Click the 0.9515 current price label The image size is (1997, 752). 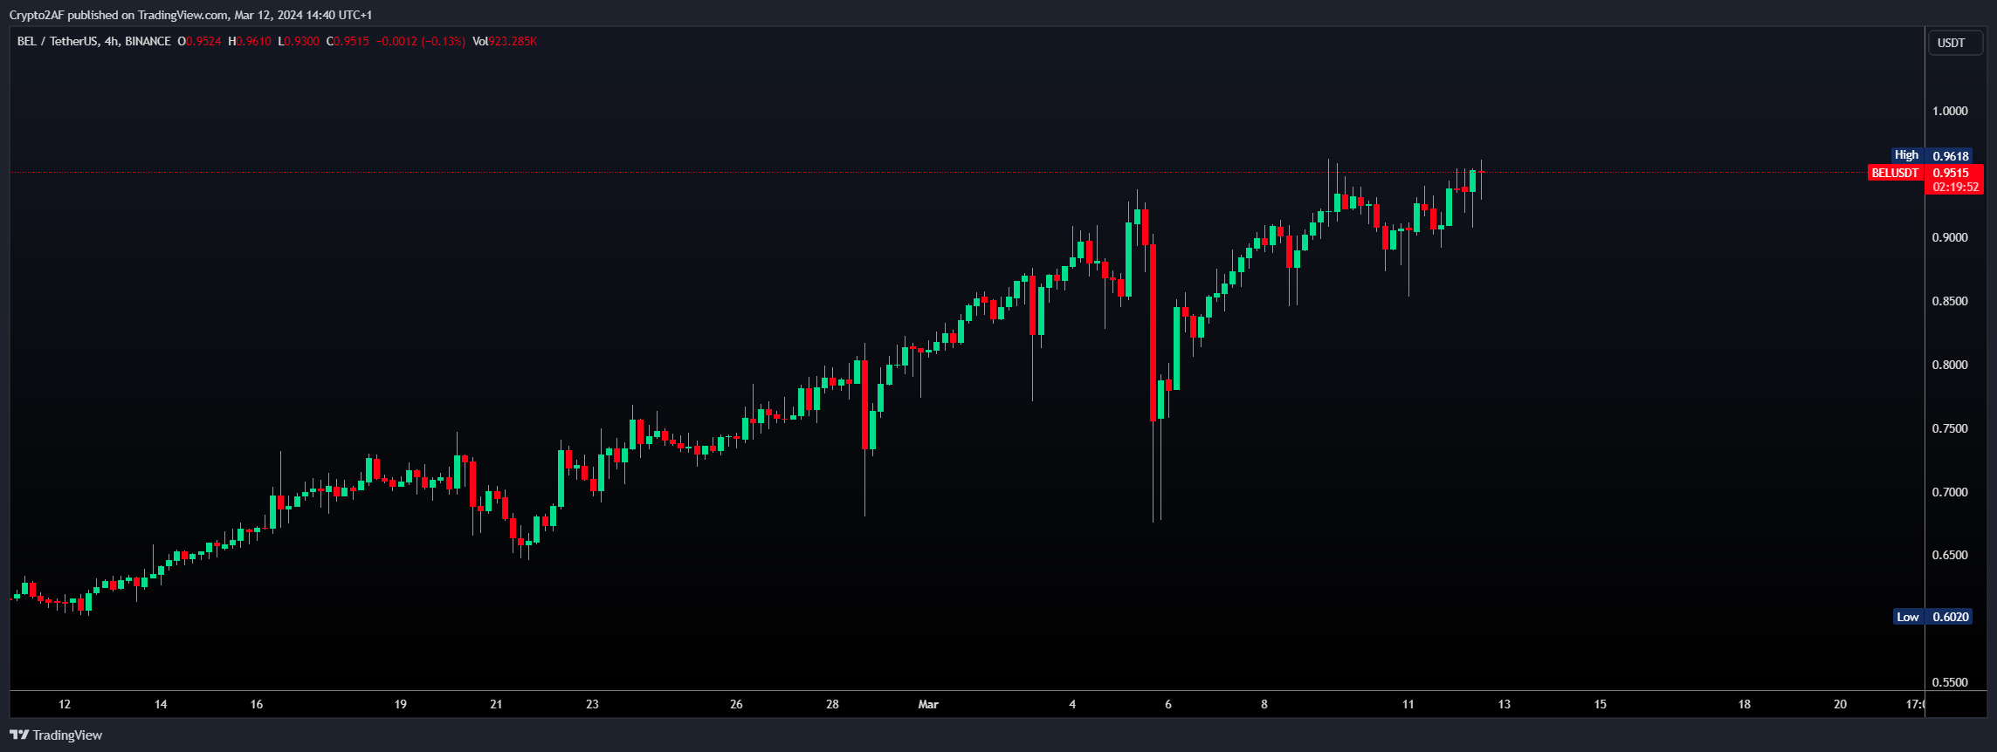click(x=1951, y=173)
